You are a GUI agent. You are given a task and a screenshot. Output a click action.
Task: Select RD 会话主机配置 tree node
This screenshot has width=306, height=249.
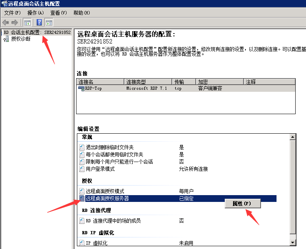[37, 32]
